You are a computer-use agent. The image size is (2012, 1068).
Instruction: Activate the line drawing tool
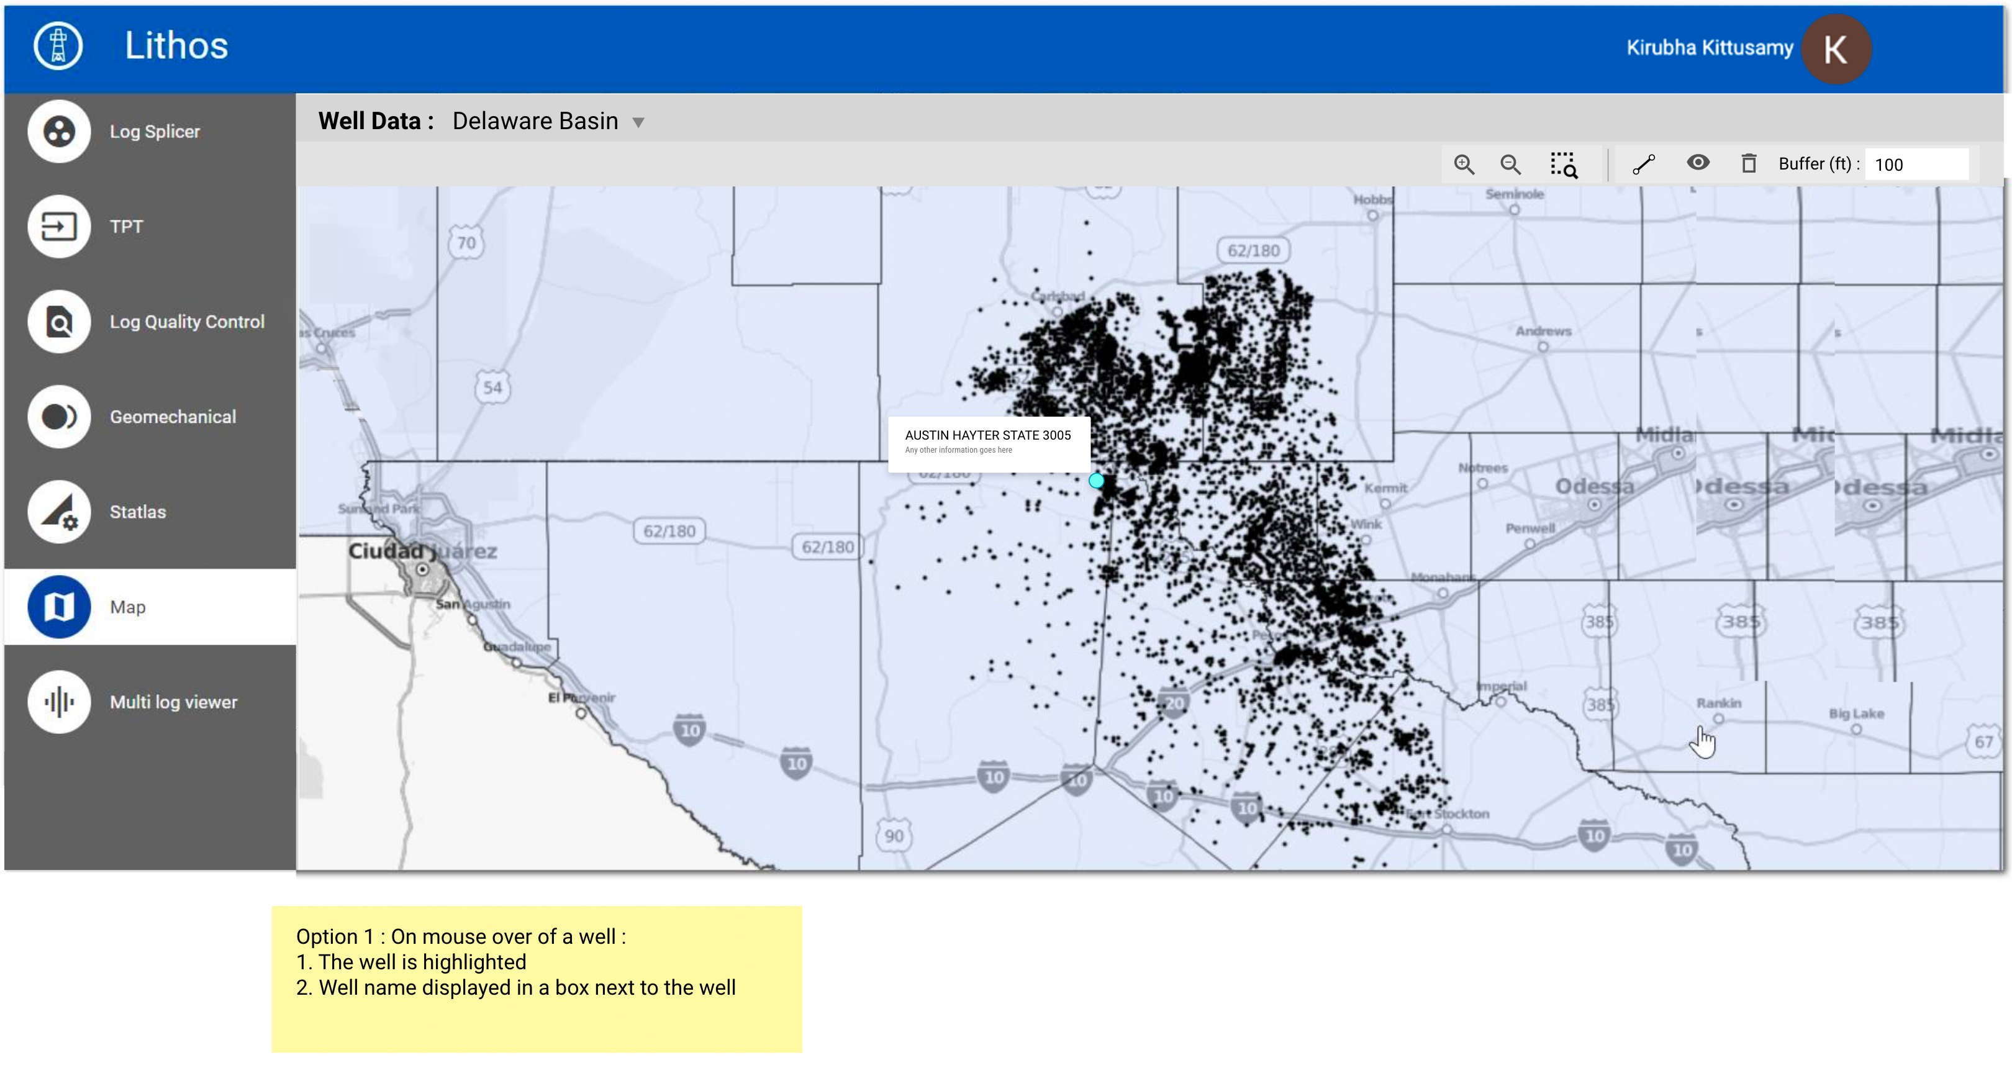click(x=1643, y=165)
